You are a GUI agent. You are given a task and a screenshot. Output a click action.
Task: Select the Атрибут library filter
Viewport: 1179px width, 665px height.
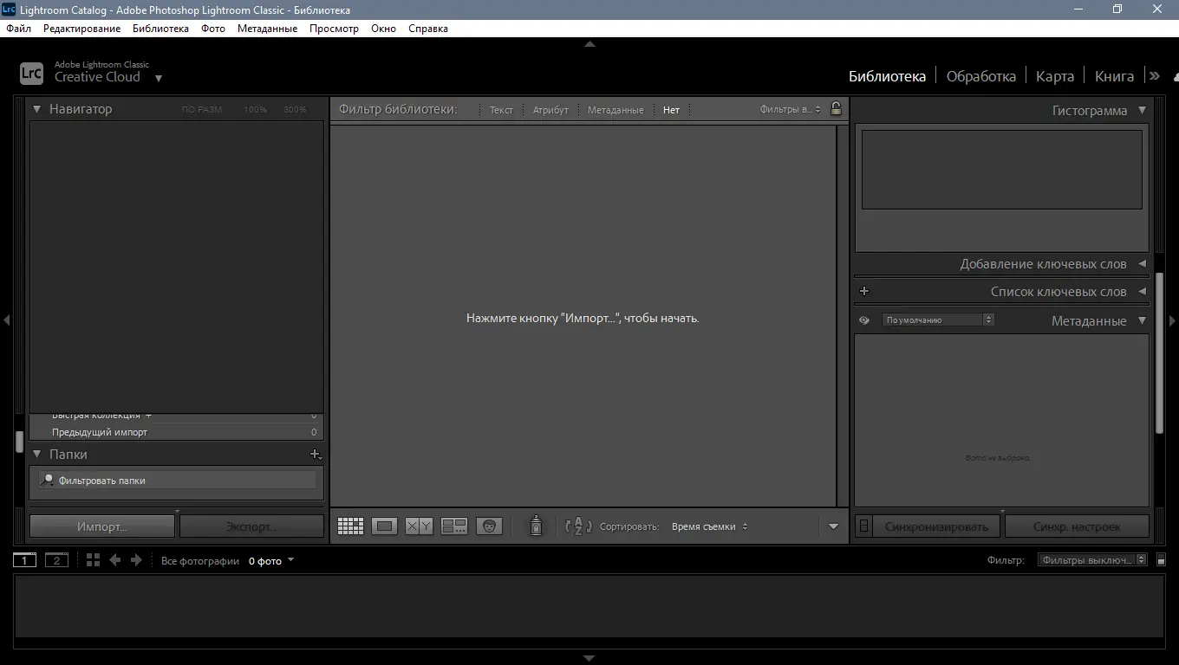point(550,110)
